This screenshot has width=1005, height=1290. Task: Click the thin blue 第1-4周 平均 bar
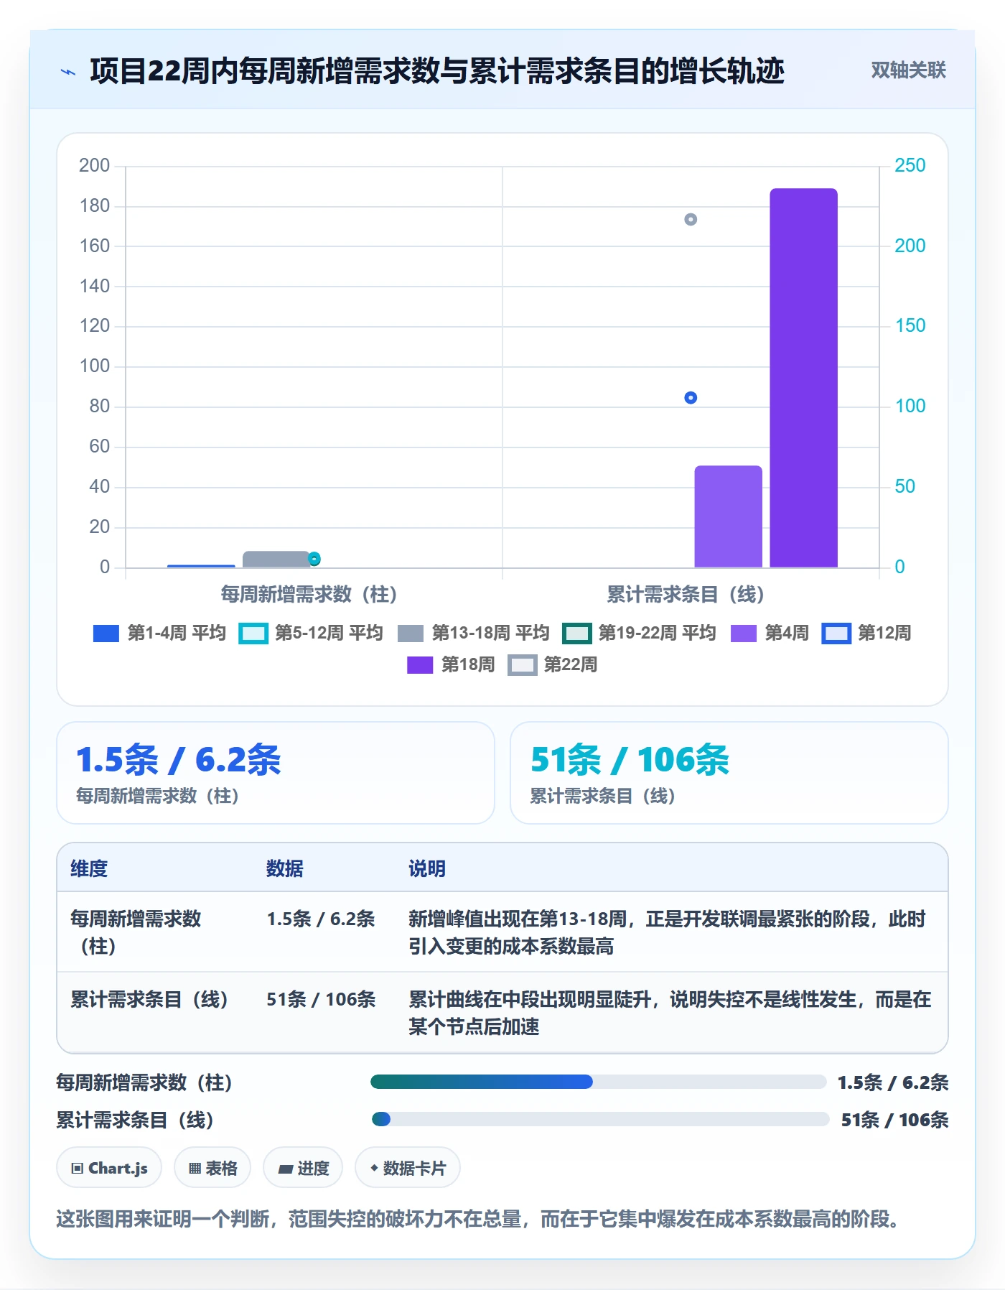click(x=201, y=566)
